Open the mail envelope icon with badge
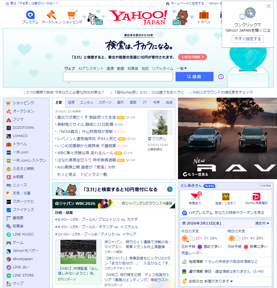 (x=195, y=197)
